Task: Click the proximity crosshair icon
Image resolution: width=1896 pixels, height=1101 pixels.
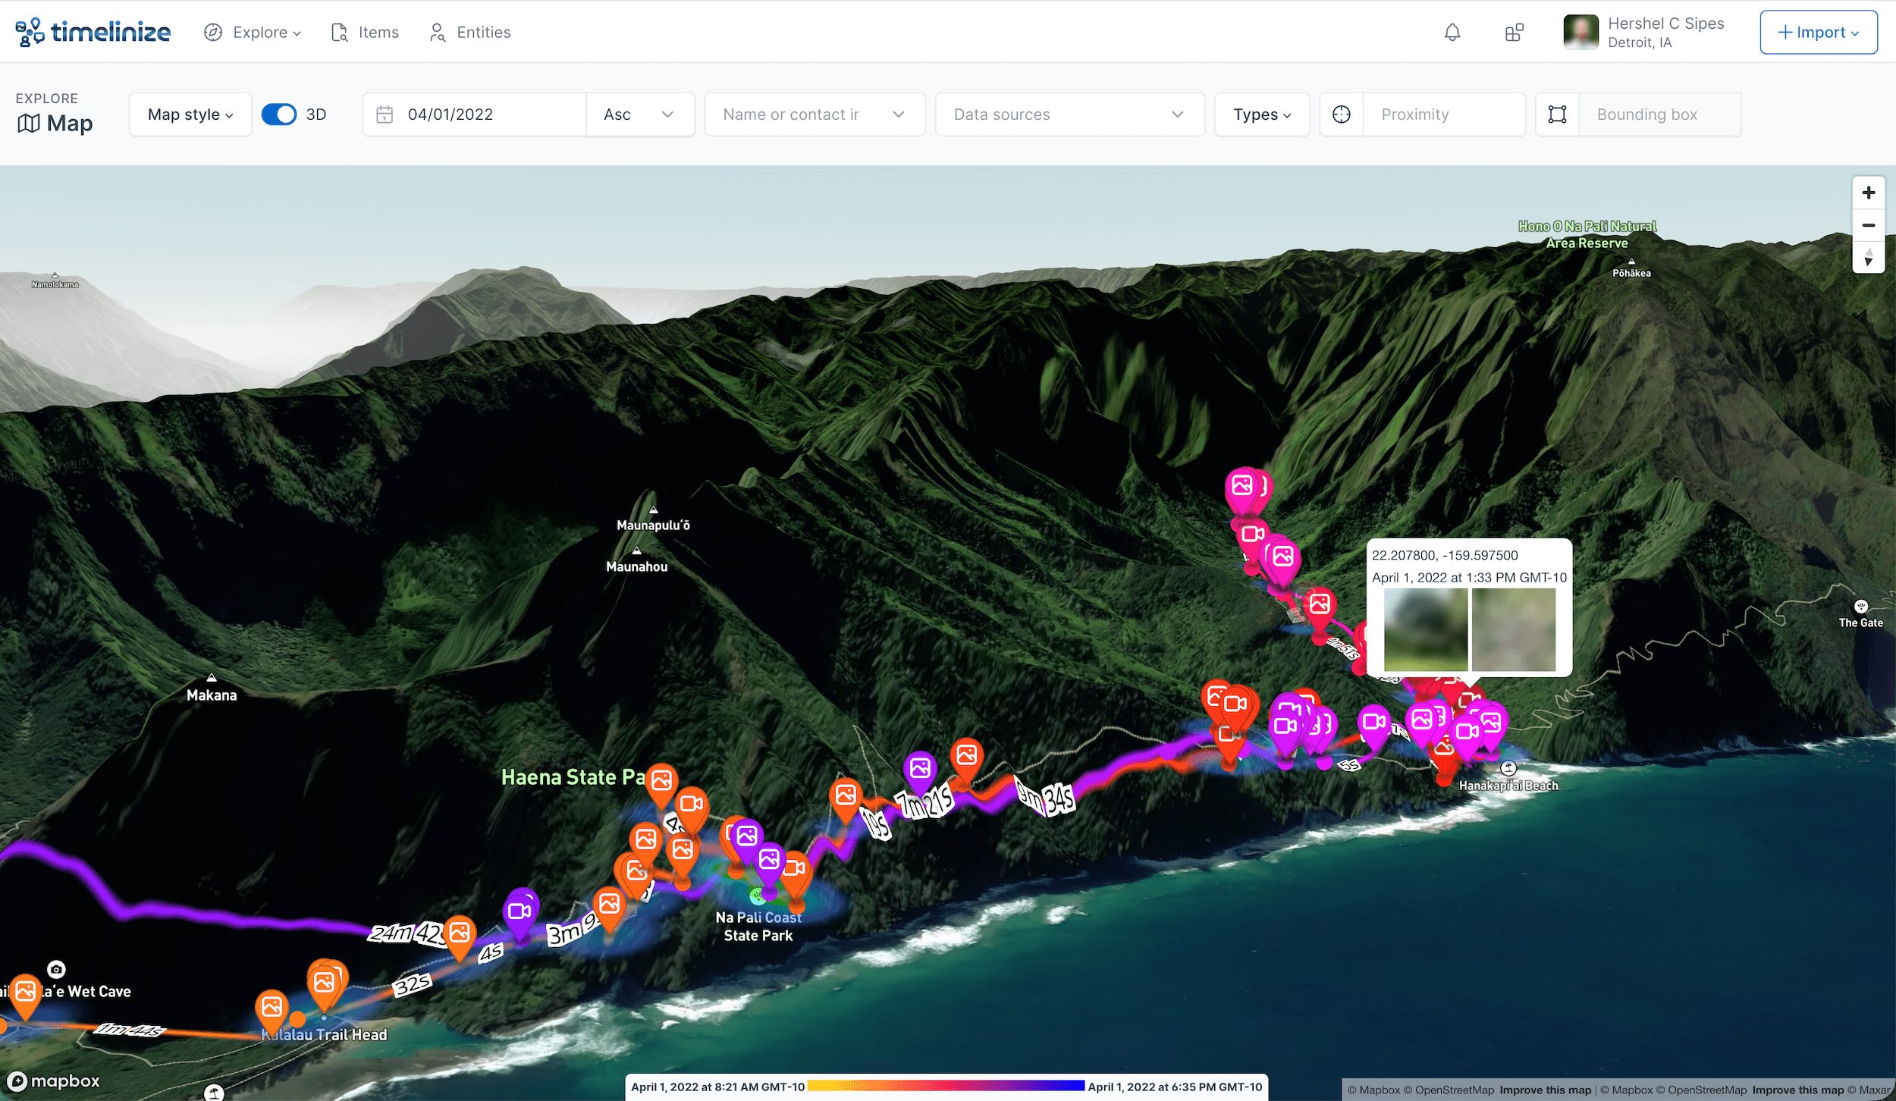Action: (1341, 114)
